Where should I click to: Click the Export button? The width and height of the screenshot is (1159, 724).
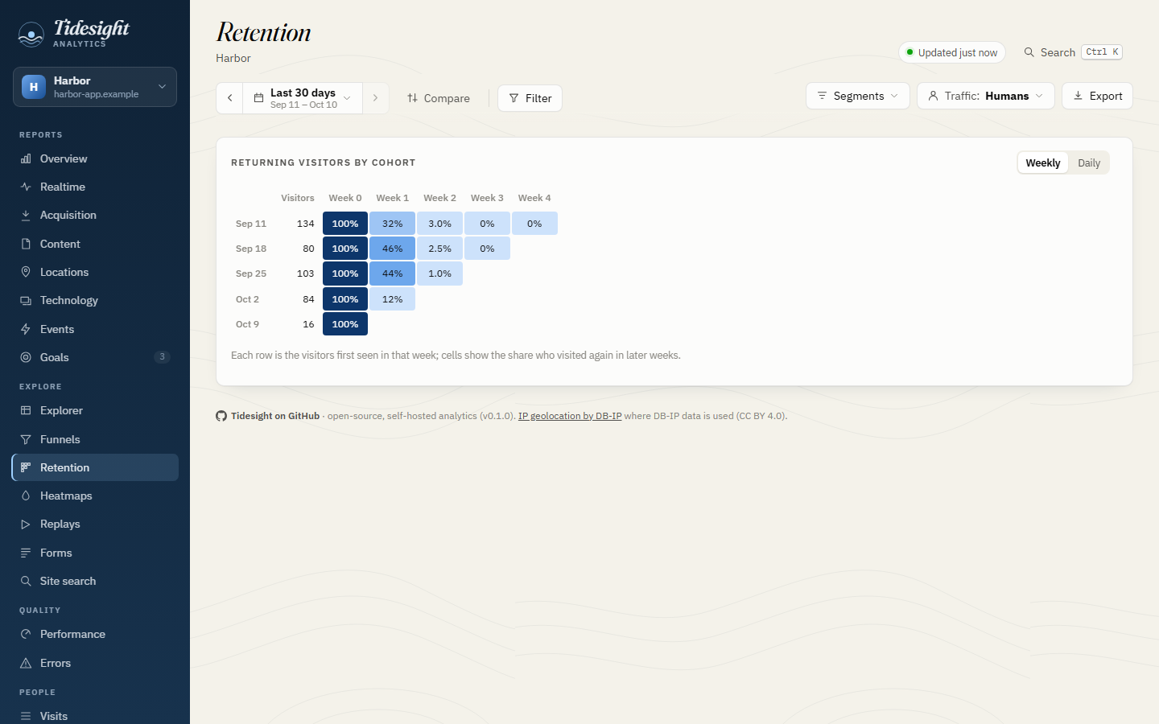1097,96
